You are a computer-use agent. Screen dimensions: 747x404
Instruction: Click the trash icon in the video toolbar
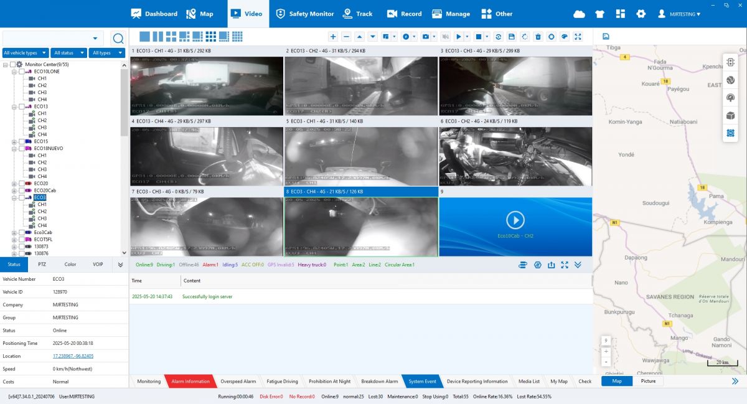(538, 37)
